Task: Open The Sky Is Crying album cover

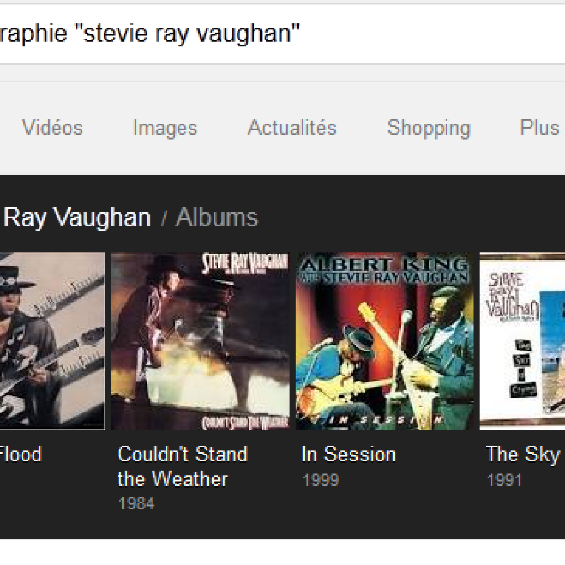Action: coord(523,341)
